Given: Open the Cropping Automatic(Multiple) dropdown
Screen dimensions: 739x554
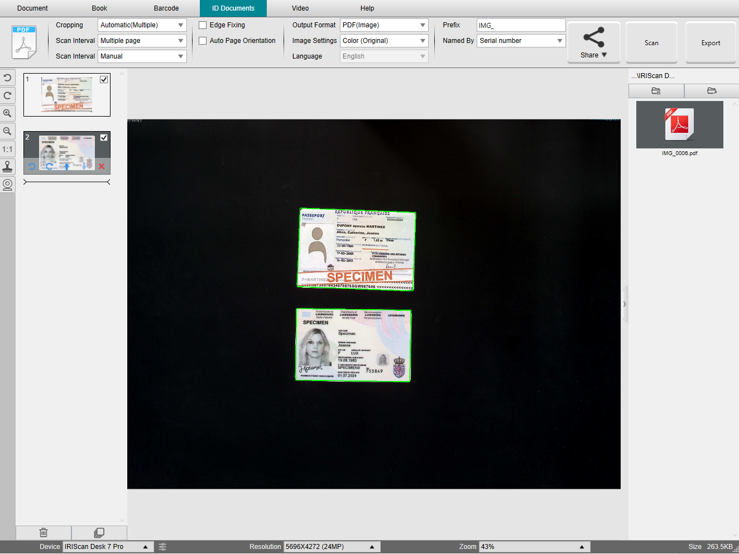Looking at the screenshot, I should (142, 25).
